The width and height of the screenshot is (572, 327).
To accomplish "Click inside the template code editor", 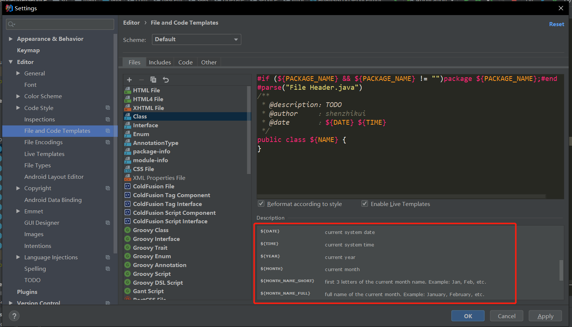I will coord(410,136).
